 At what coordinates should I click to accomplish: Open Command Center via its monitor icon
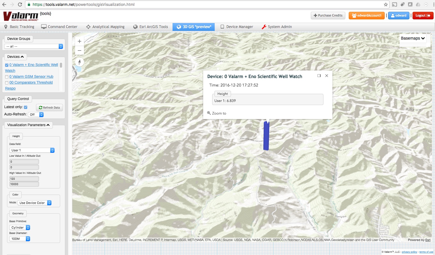44,27
